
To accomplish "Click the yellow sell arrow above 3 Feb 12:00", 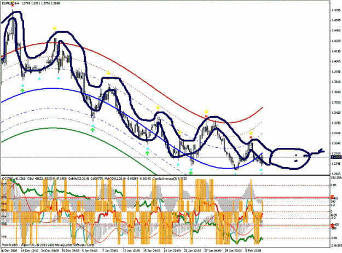I will pos(251,133).
